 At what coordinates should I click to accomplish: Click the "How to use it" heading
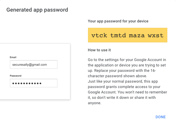[99, 50]
